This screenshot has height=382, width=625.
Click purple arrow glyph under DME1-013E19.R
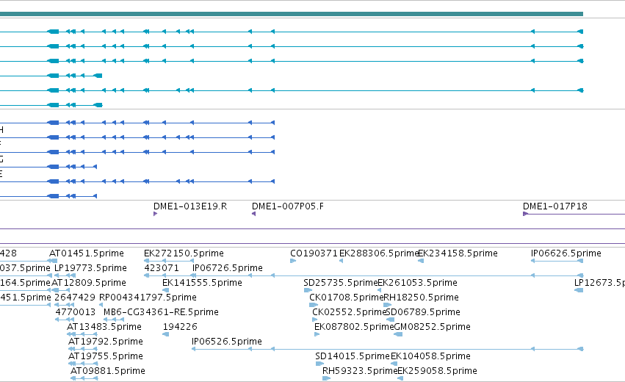pos(156,214)
